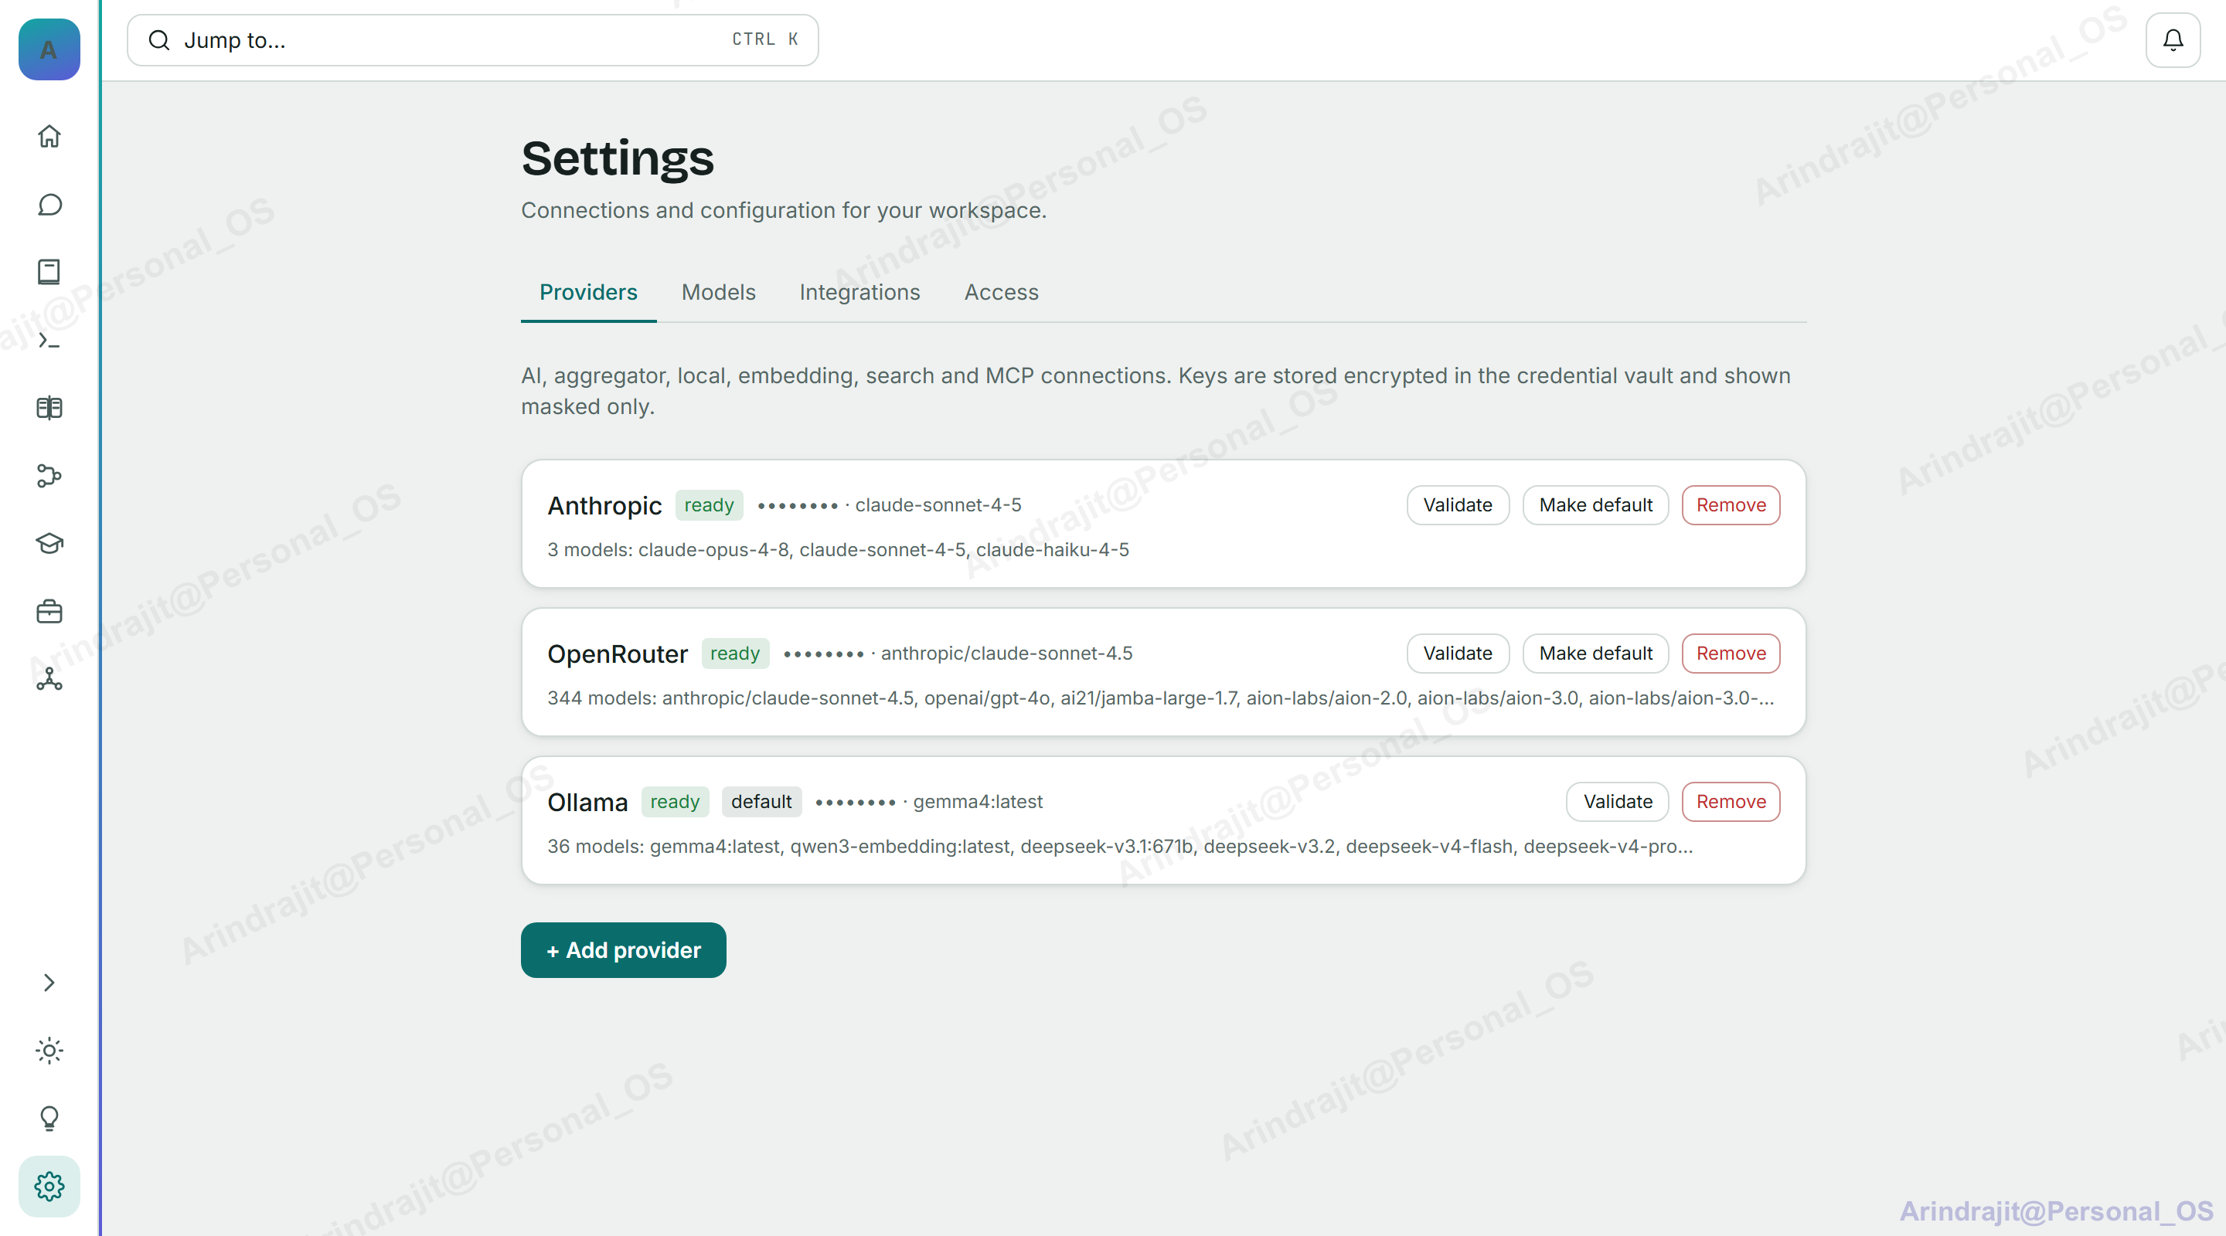Click the Anthropic provider name
The width and height of the screenshot is (2226, 1236).
coord(604,505)
